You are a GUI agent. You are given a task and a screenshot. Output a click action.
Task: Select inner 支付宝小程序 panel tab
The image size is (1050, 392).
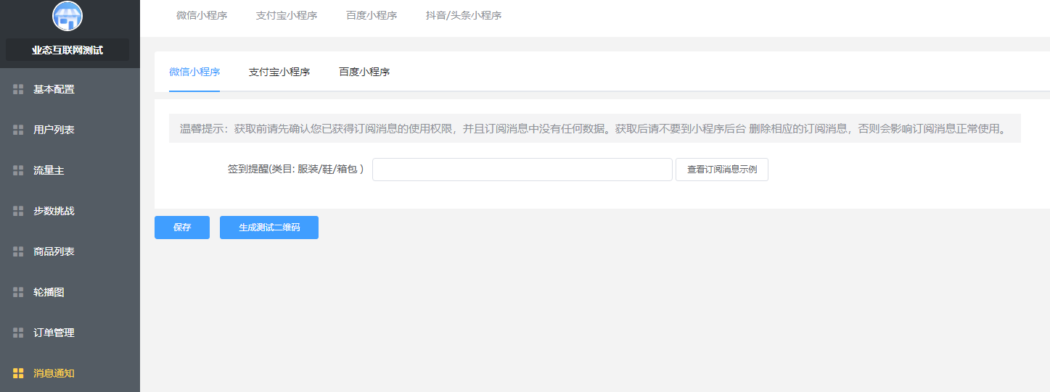point(279,72)
